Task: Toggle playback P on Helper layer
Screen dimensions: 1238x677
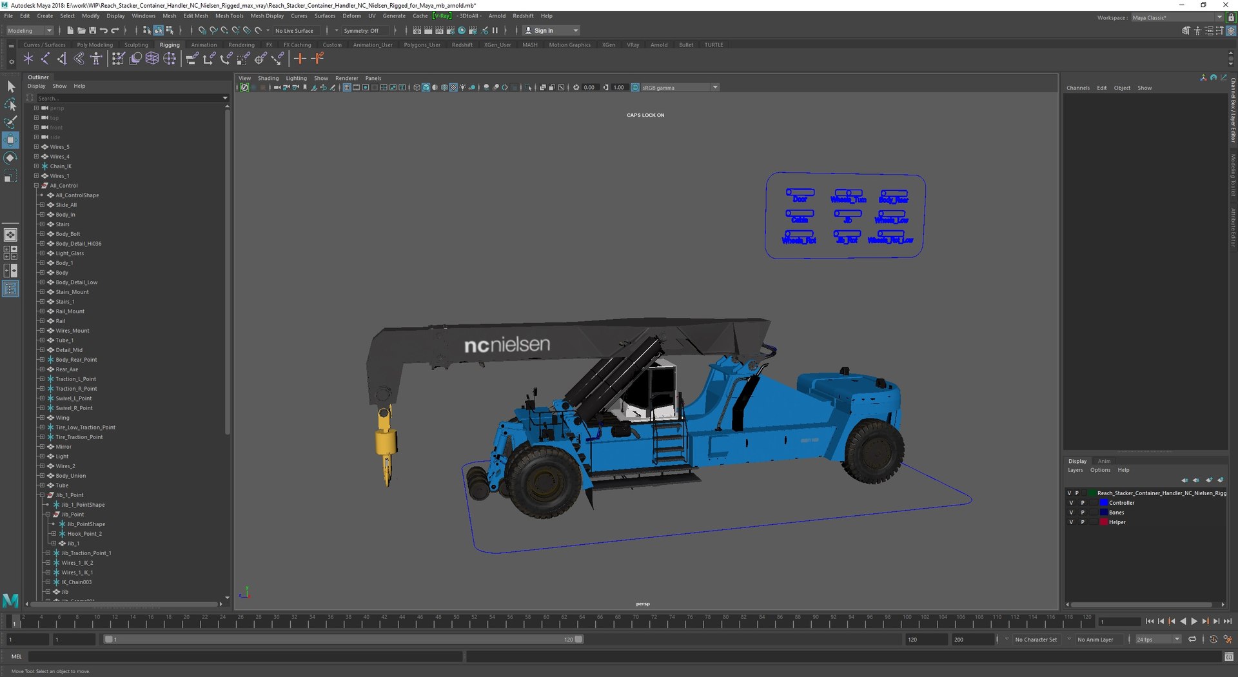Action: pyautogui.click(x=1083, y=522)
